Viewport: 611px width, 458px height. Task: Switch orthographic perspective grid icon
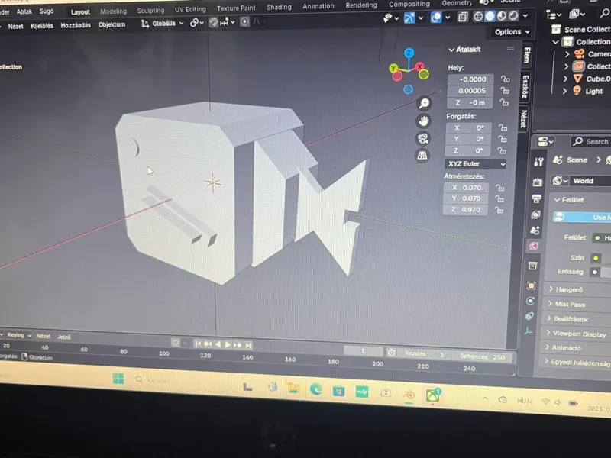pyautogui.click(x=422, y=156)
